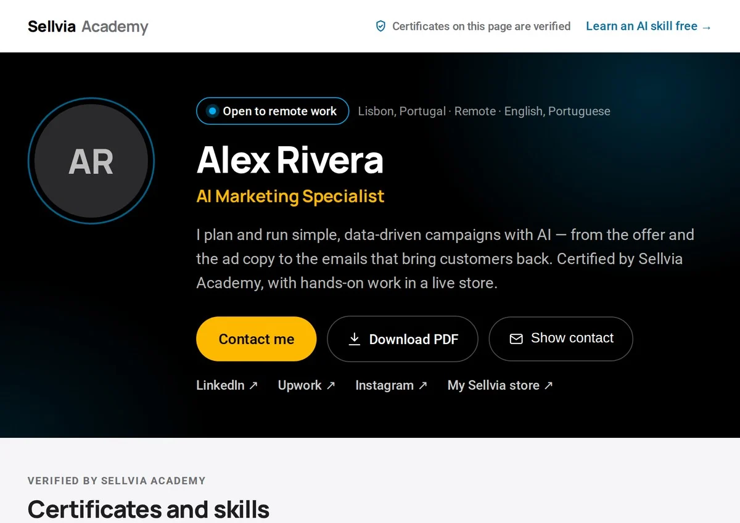Viewport: 740px width, 523px height.
Task: Go to My Sellvia store
Action: (x=500, y=385)
